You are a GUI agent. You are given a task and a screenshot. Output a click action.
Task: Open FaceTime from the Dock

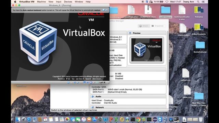pos(78,119)
